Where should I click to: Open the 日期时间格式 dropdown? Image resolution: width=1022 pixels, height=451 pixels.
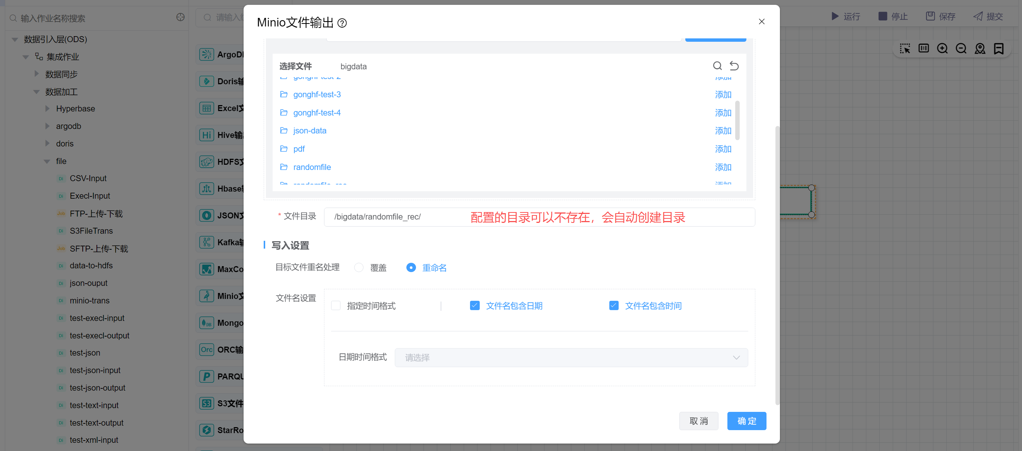(571, 357)
